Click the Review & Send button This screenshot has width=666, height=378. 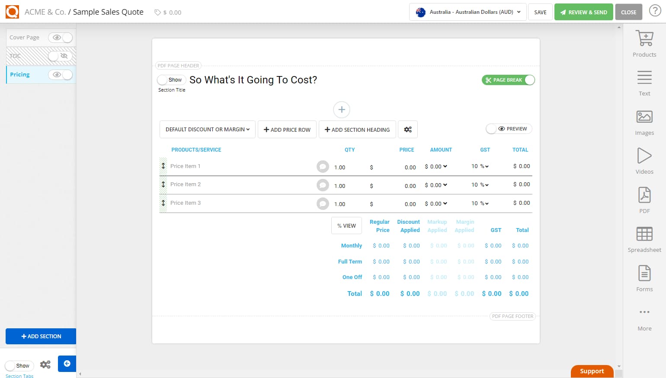click(x=583, y=12)
